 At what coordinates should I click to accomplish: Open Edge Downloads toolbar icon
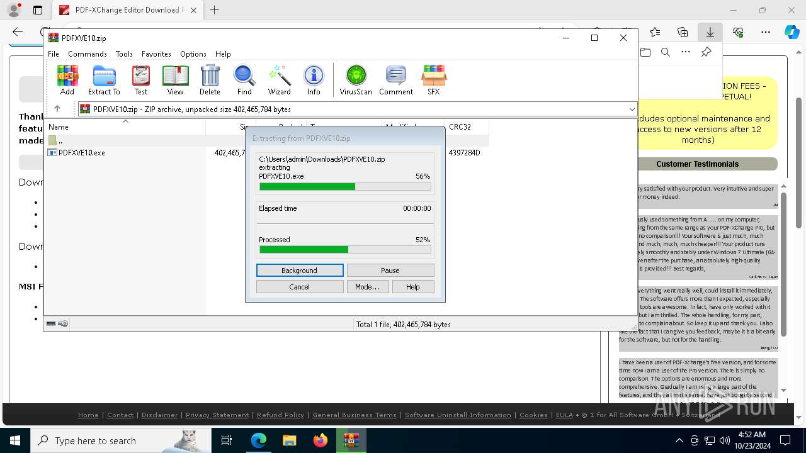tap(710, 32)
